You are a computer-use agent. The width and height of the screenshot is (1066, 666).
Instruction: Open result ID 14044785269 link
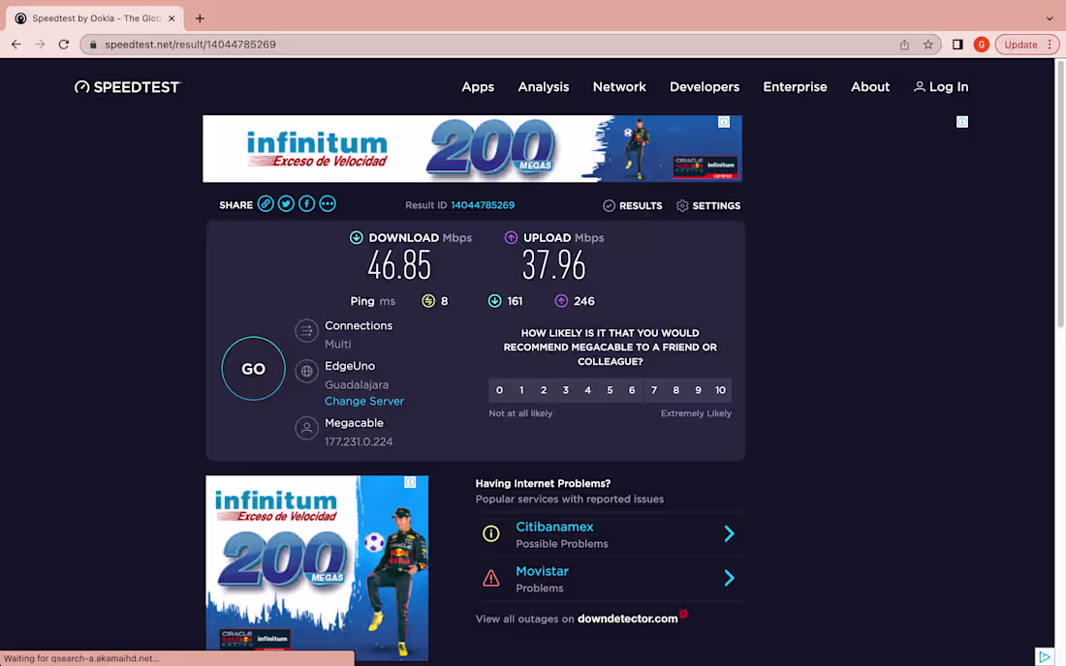[483, 205]
